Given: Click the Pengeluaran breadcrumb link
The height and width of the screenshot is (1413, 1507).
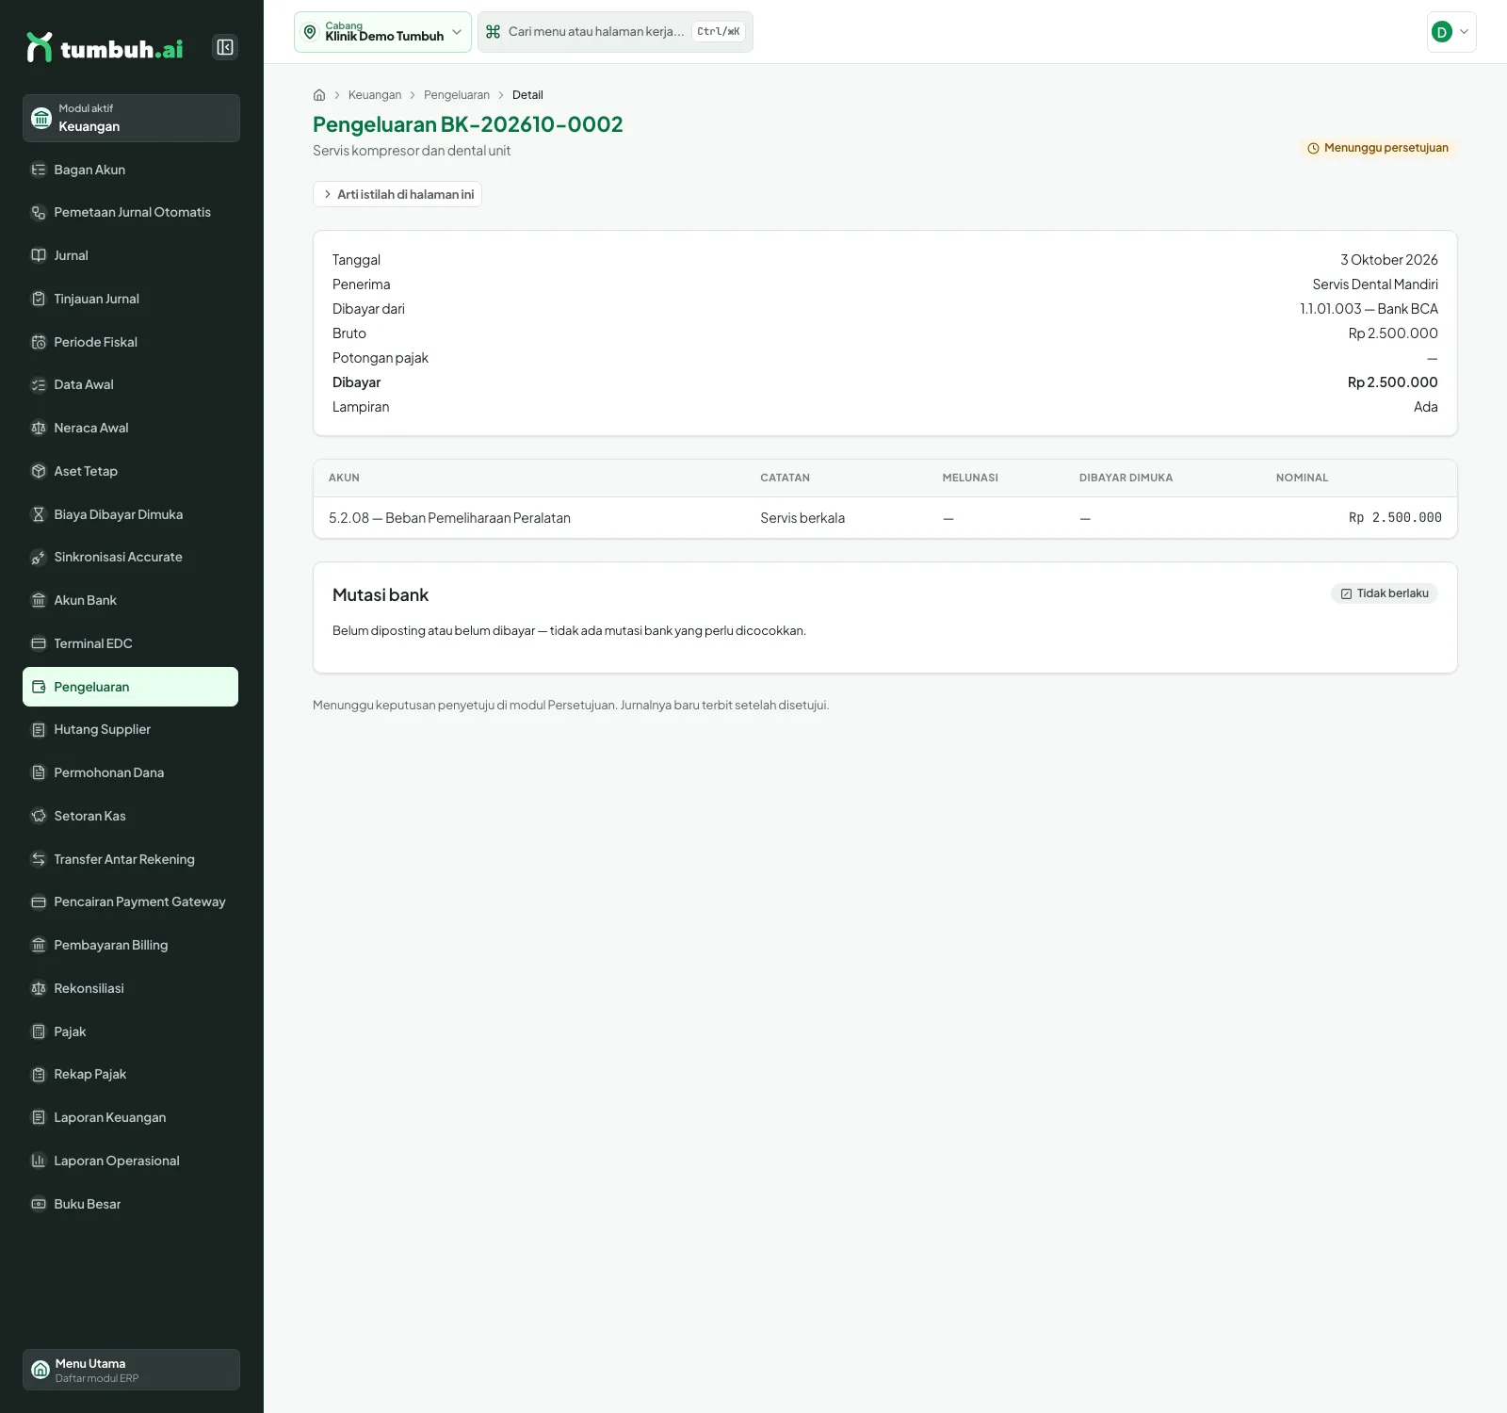Looking at the screenshot, I should click(x=457, y=95).
